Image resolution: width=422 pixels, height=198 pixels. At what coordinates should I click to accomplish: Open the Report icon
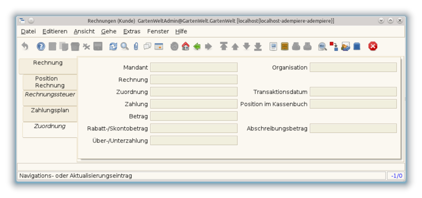273,46
